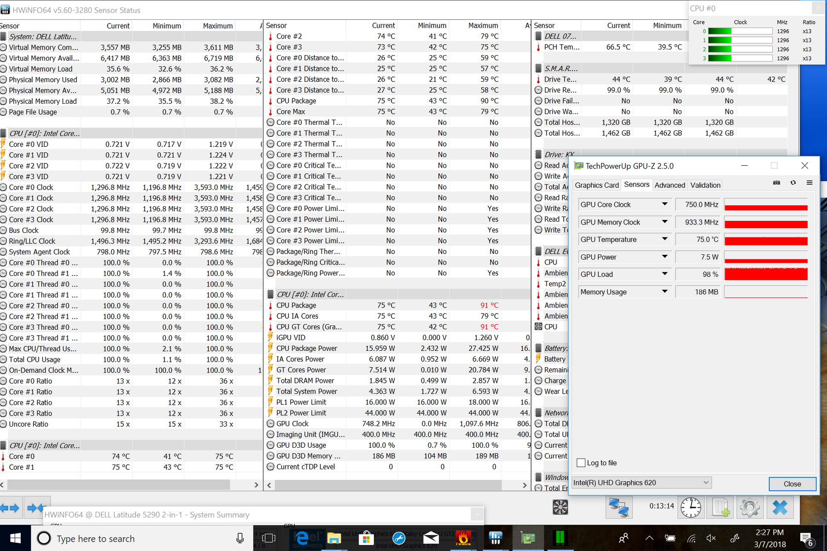Click the Cortana microphone icon

240,538
